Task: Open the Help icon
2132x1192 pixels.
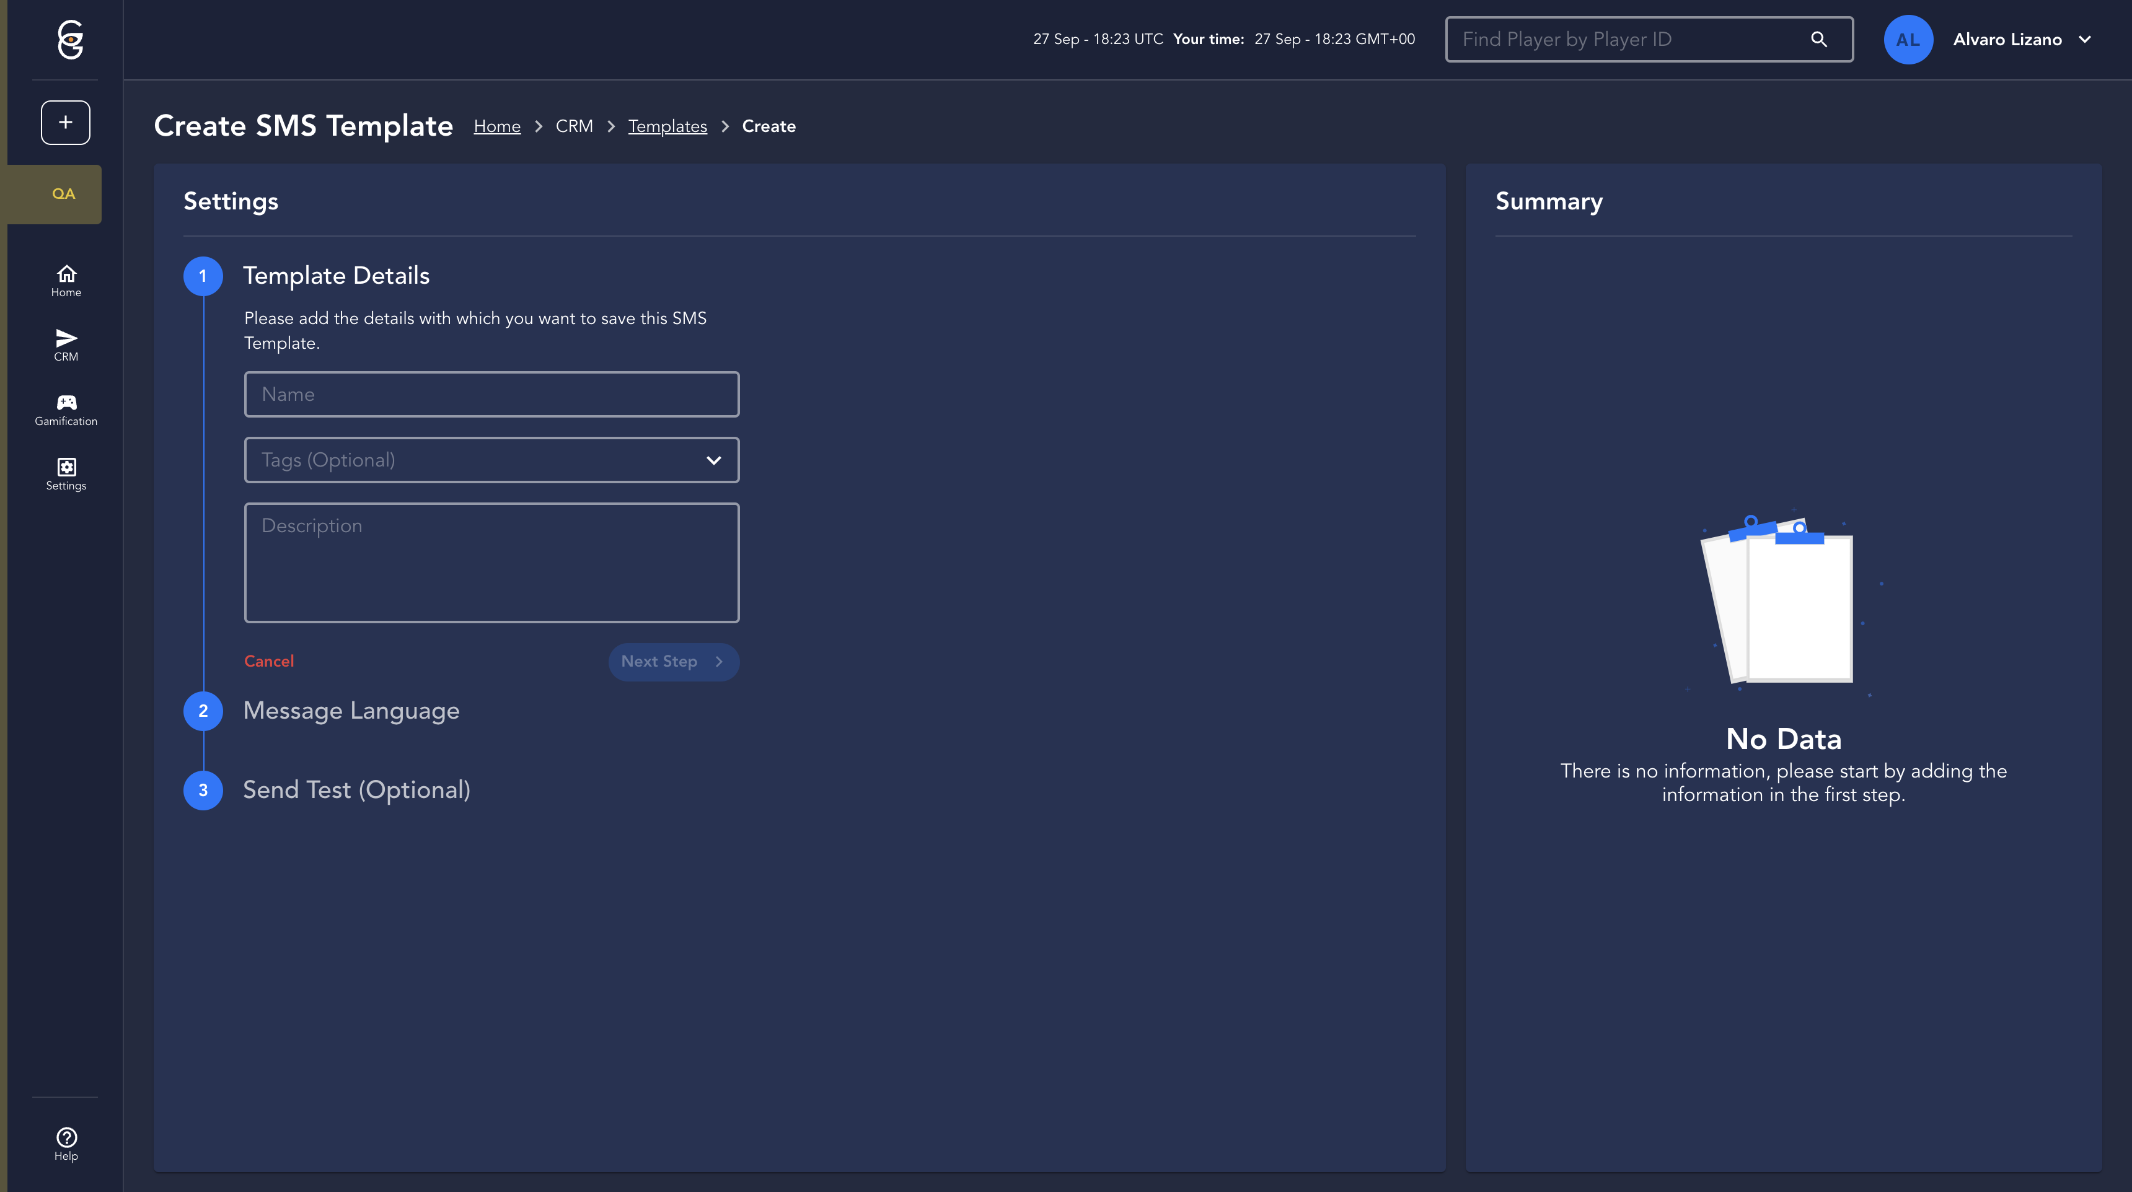Action: click(x=66, y=1144)
